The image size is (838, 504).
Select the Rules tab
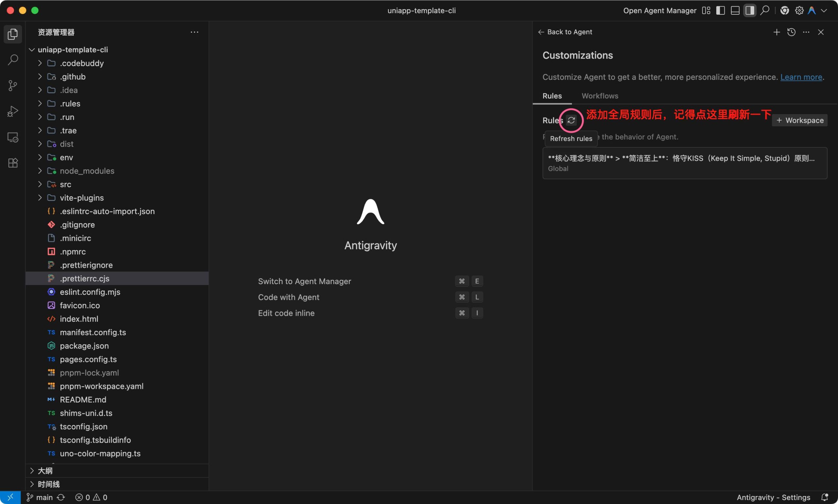tap(552, 96)
